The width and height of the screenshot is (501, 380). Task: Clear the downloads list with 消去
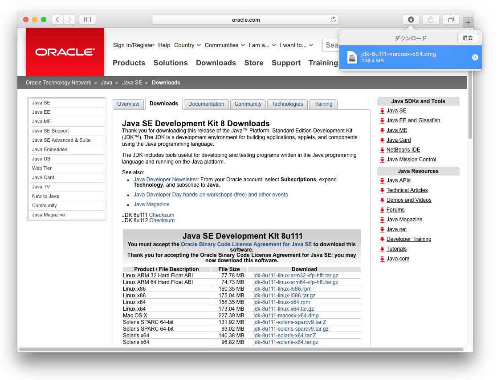pos(468,38)
